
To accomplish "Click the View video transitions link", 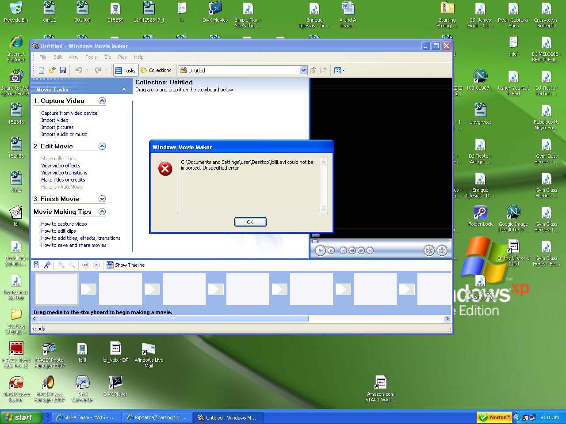I will click(64, 173).
